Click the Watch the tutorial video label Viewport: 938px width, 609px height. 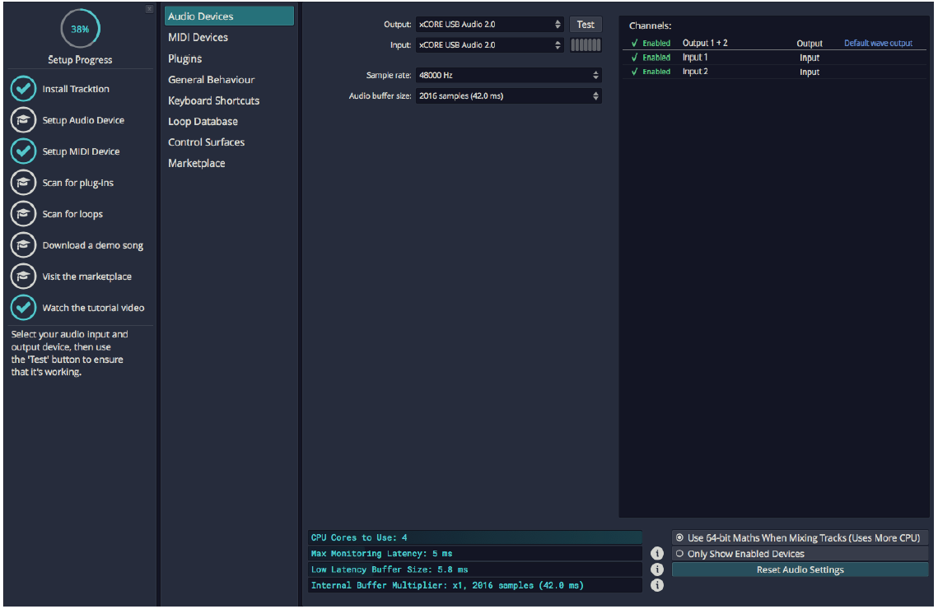(x=93, y=308)
